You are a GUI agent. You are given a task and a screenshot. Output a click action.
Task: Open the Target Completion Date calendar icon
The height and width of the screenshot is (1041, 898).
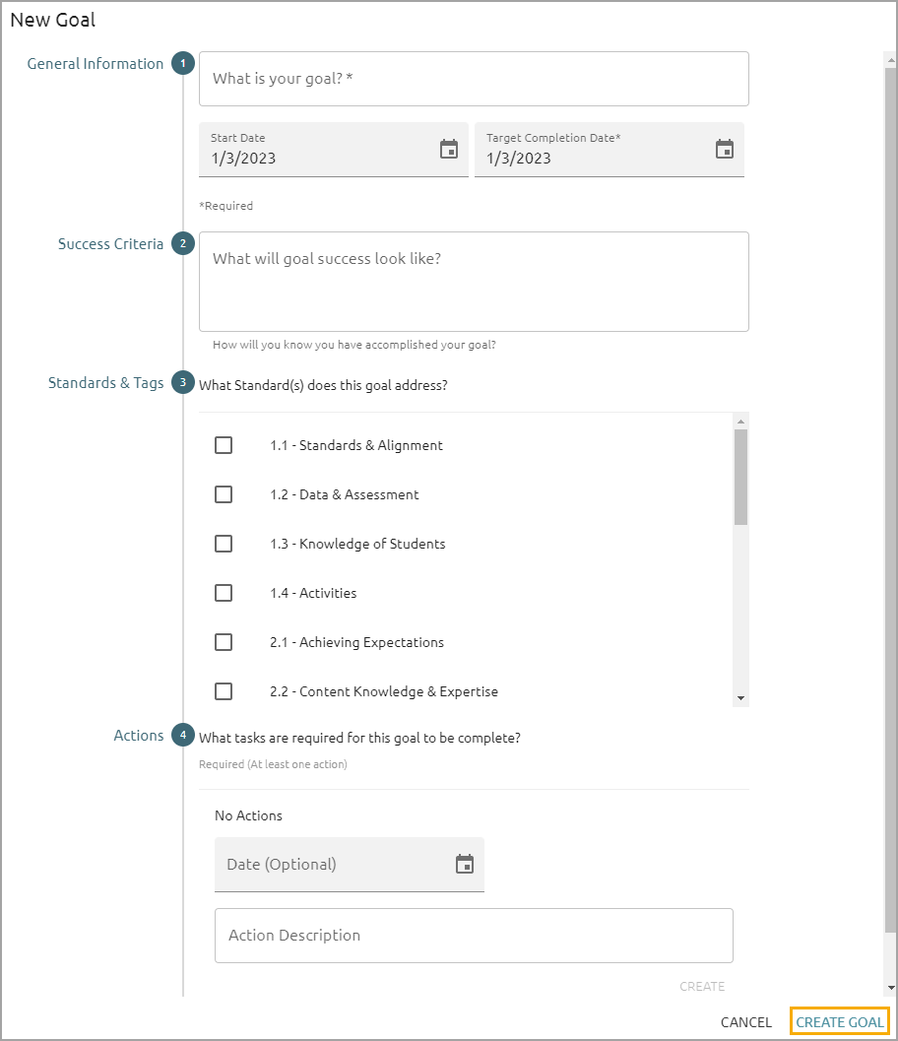pyautogui.click(x=725, y=150)
